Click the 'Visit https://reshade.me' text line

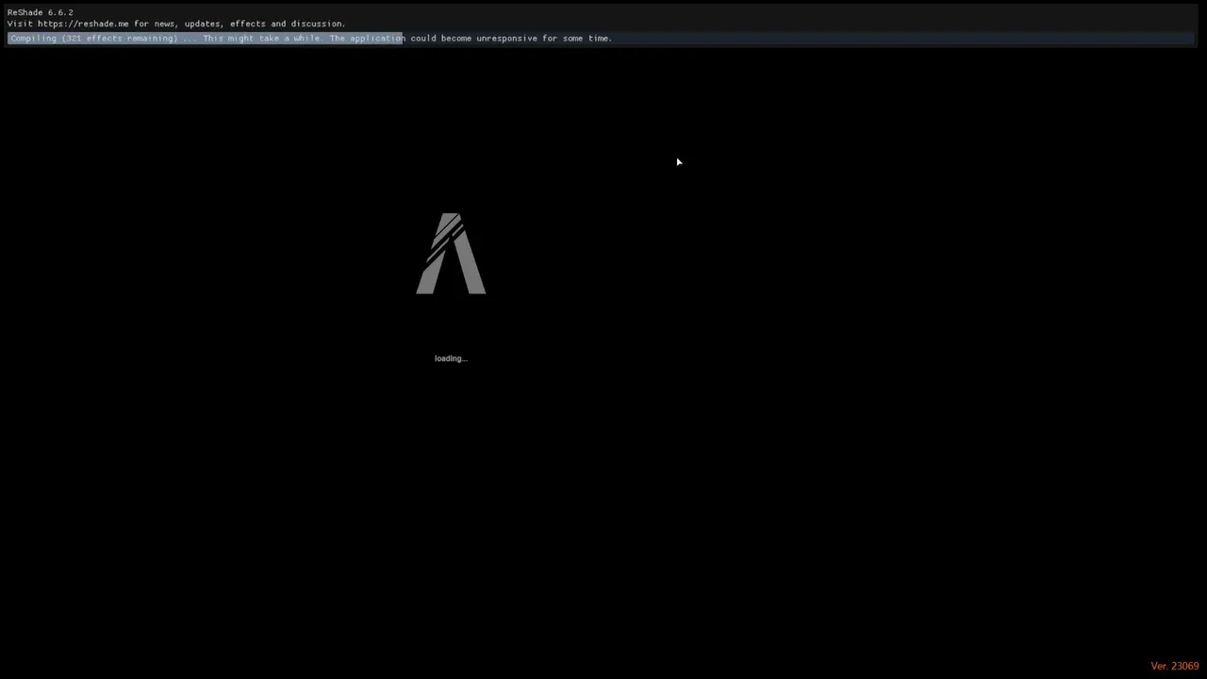click(176, 24)
